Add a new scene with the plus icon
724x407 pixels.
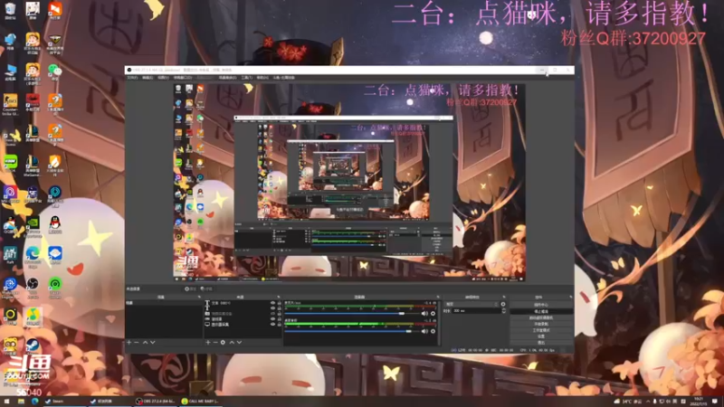(x=129, y=343)
